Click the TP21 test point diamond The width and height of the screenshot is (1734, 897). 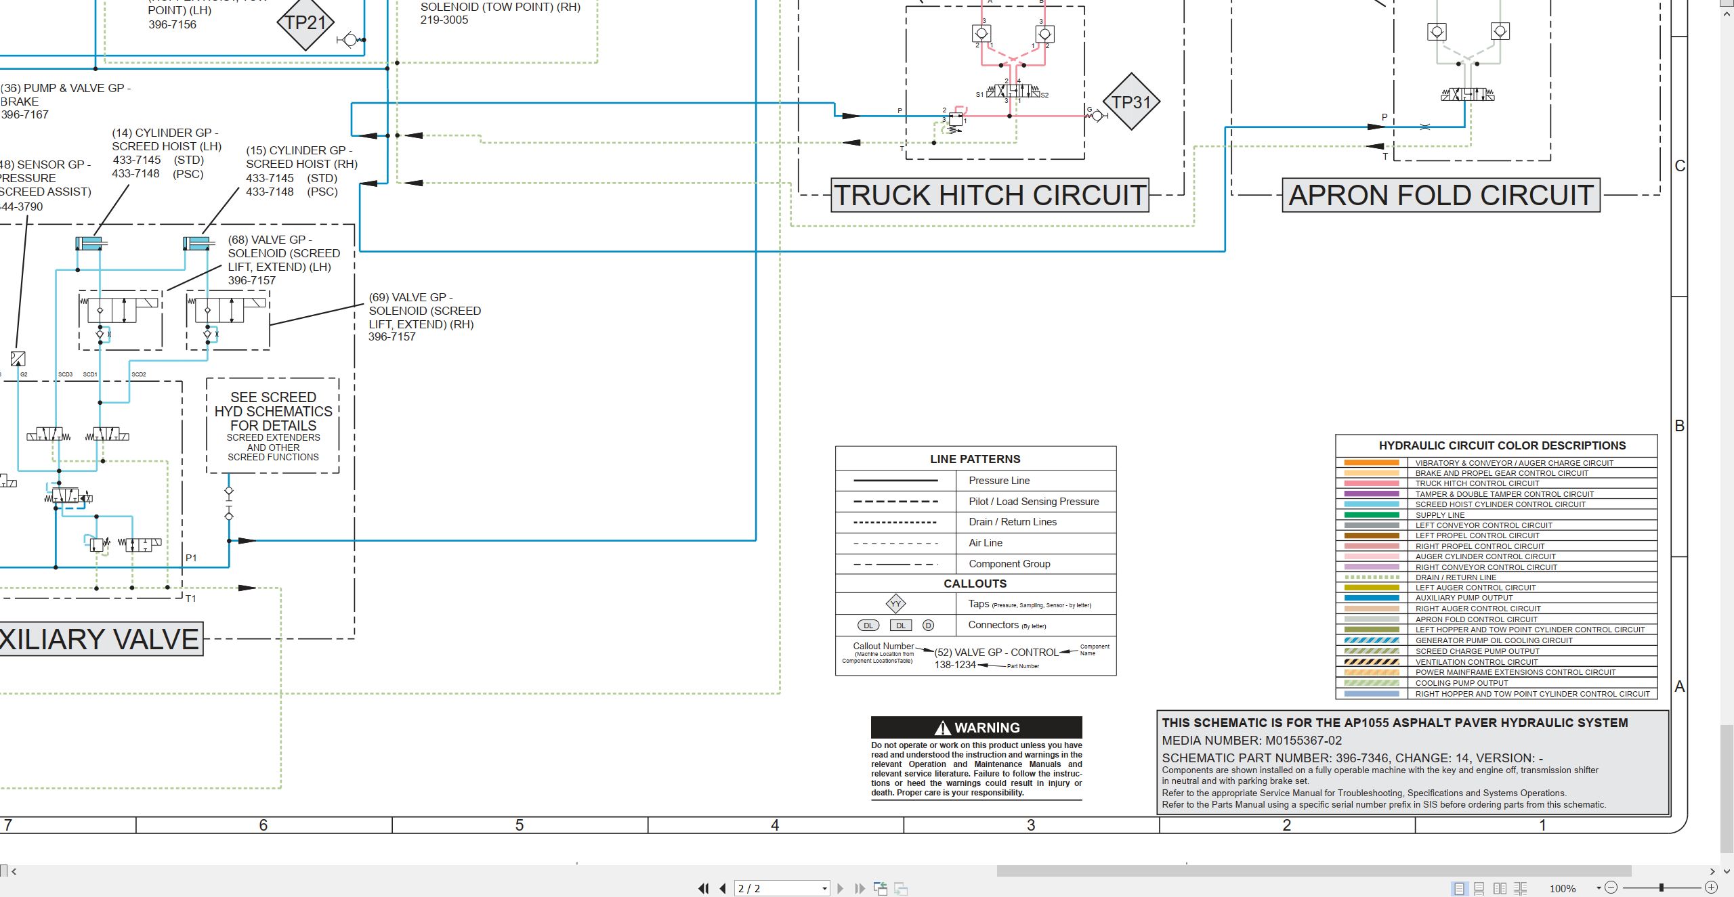click(305, 22)
